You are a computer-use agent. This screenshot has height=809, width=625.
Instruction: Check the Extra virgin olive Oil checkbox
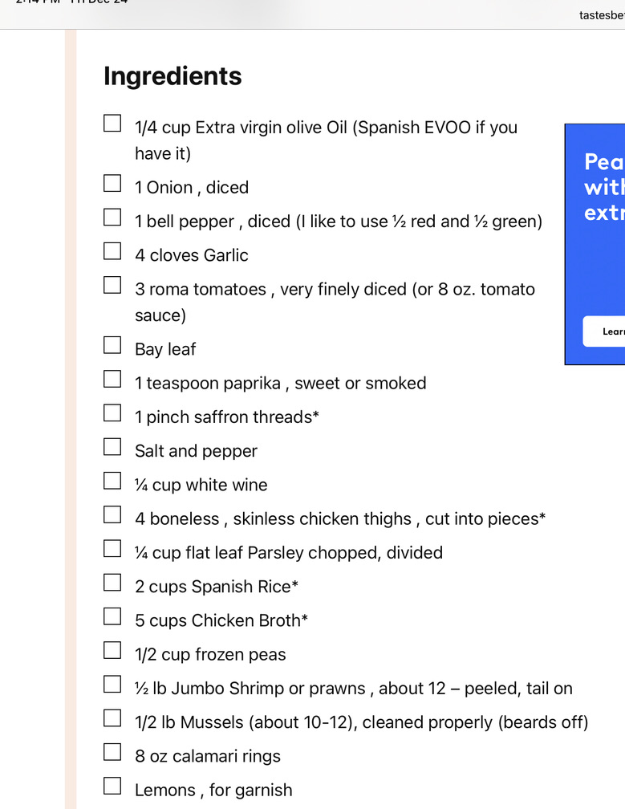pos(112,124)
